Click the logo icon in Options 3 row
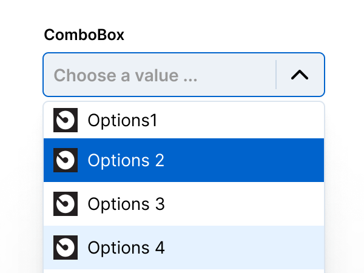364x273 pixels. 65,204
